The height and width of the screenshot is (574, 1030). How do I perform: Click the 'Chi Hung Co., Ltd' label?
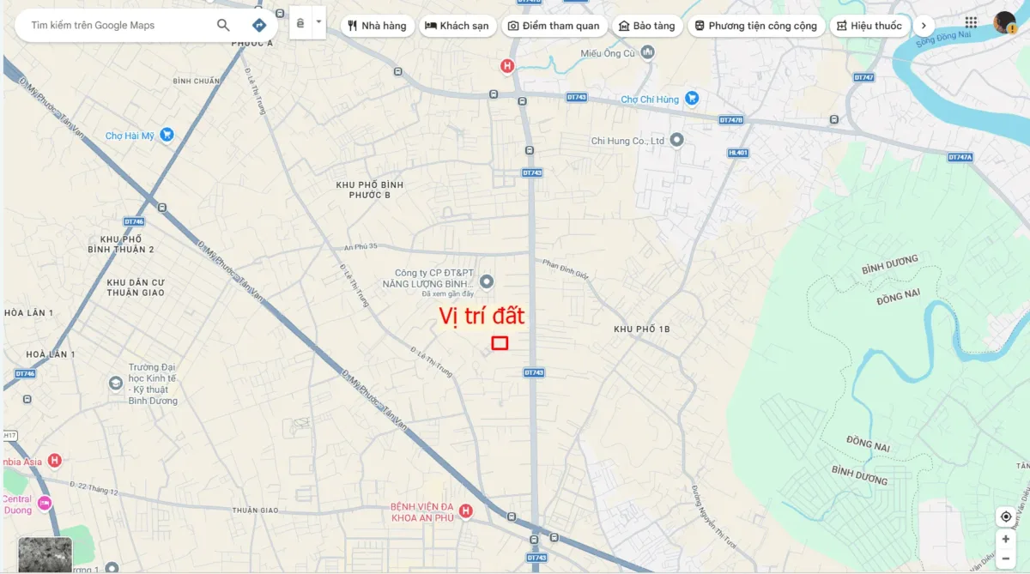(628, 141)
